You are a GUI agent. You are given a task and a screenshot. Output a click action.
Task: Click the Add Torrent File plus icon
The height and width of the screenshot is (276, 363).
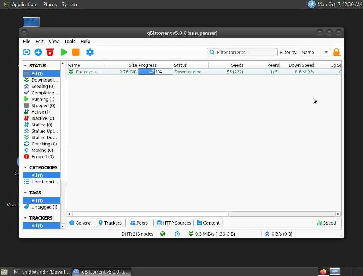pyautogui.click(x=38, y=52)
